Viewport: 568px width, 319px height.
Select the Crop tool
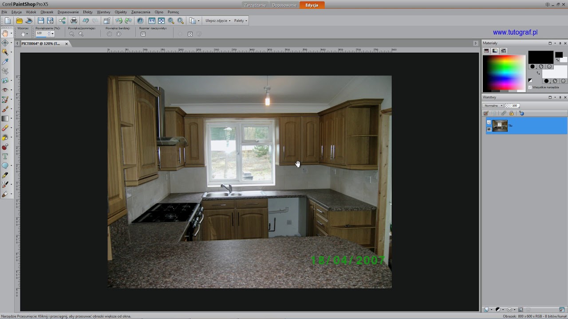[5, 71]
